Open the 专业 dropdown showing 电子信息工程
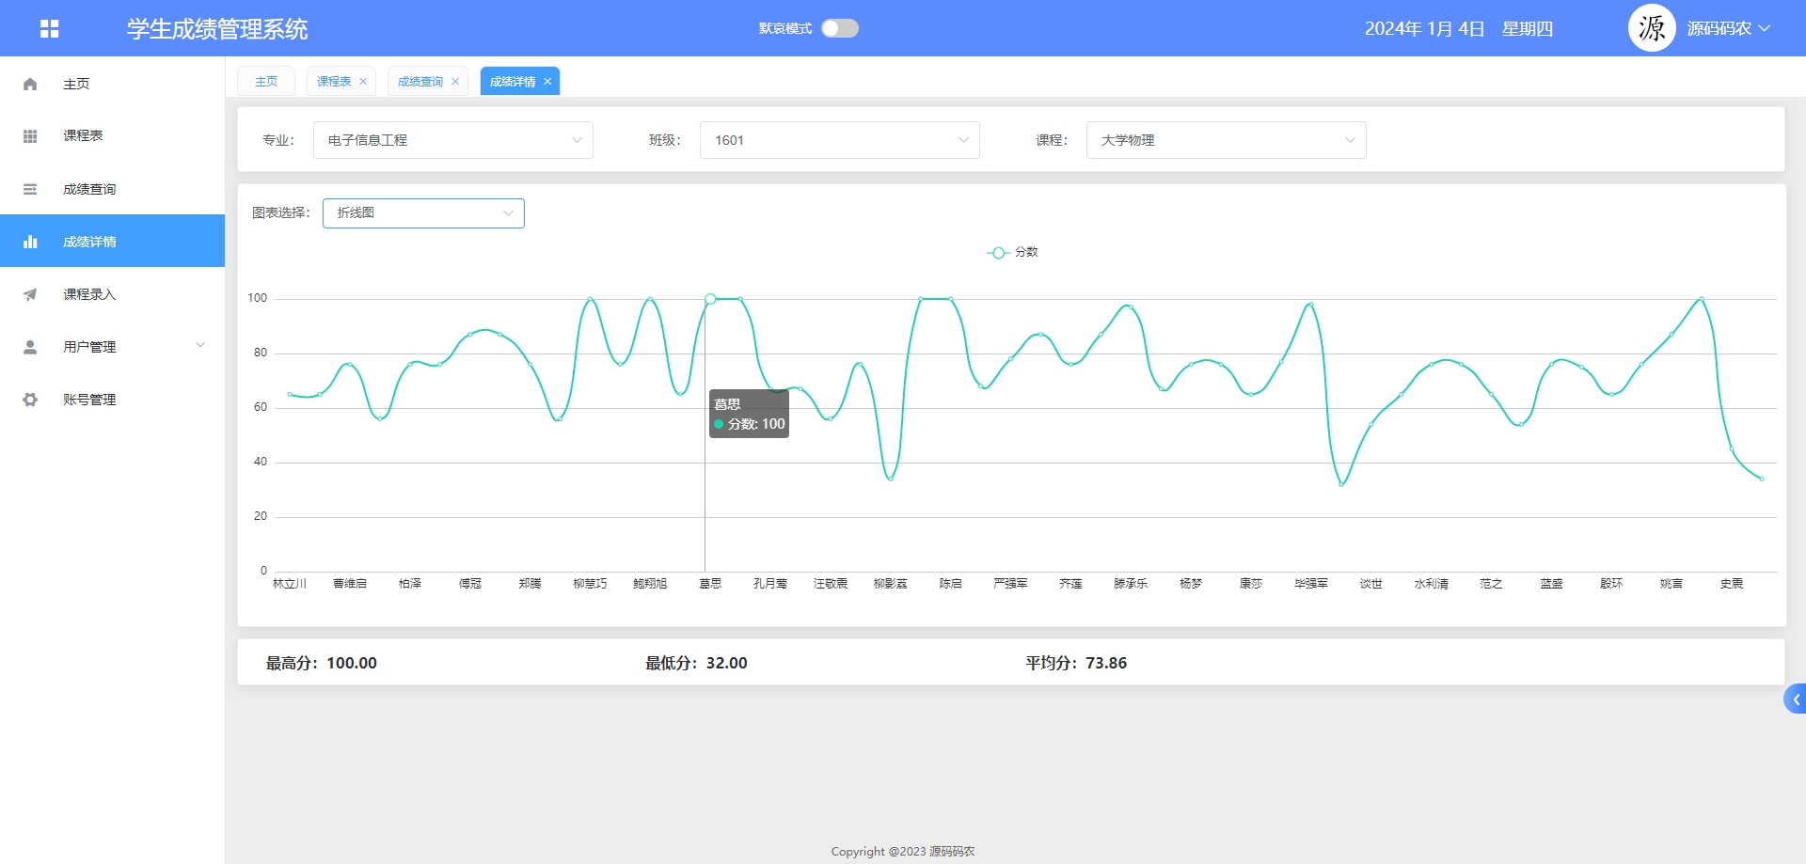Screen dimensions: 1806x864 [x=453, y=140]
